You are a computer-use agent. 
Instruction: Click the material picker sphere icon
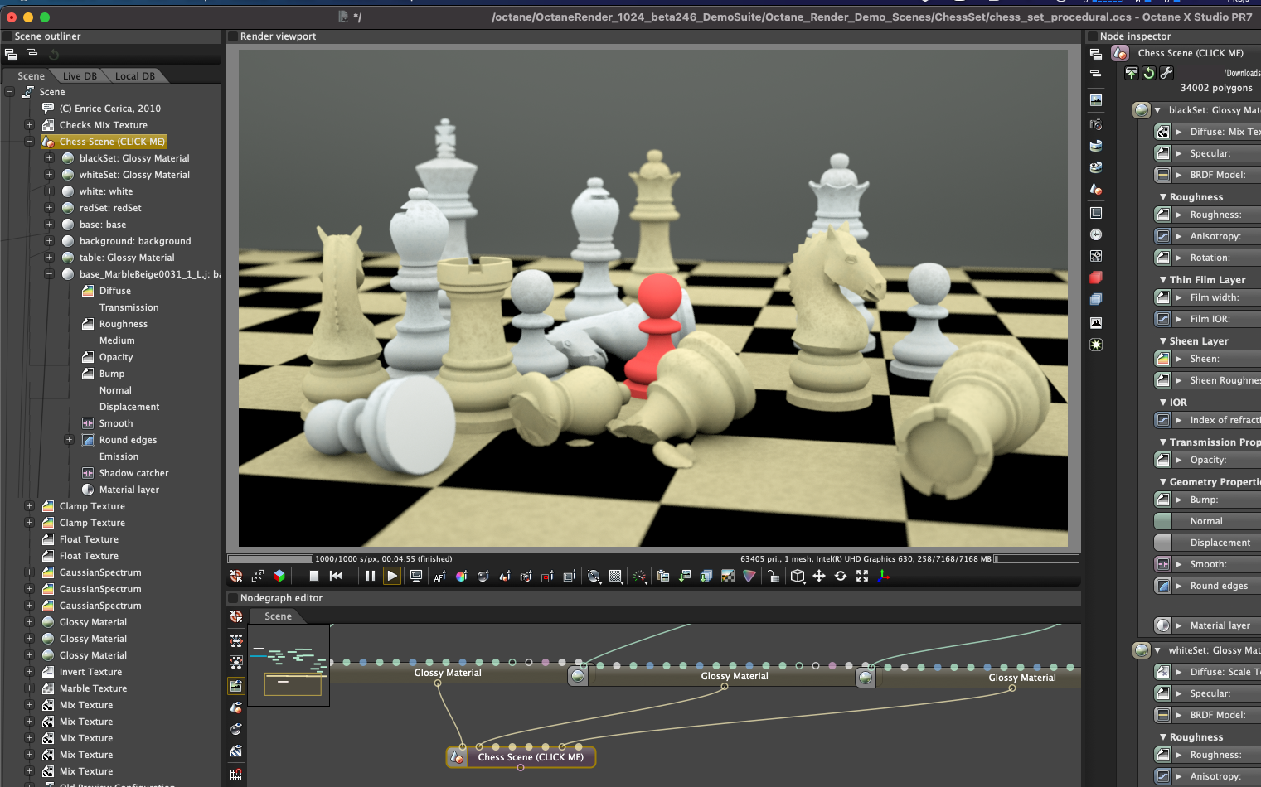483,576
